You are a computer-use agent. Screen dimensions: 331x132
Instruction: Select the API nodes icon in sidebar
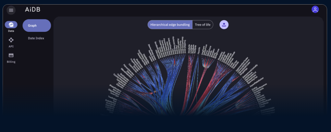[x=11, y=40]
